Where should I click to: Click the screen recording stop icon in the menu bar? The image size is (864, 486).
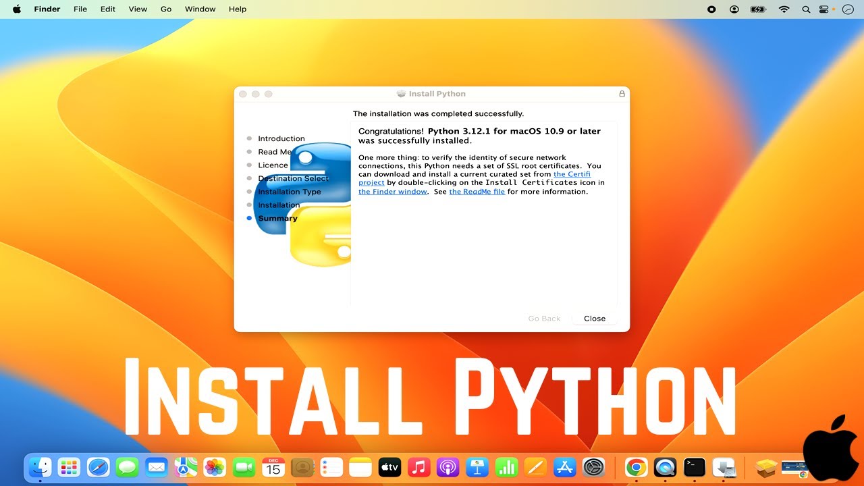click(x=711, y=9)
